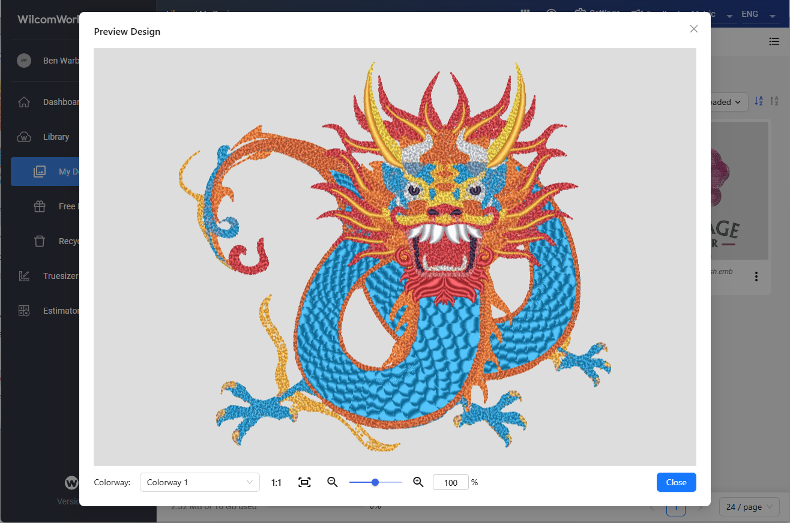Click the Truesizer icon in sidebar
790x523 pixels.
(x=24, y=276)
